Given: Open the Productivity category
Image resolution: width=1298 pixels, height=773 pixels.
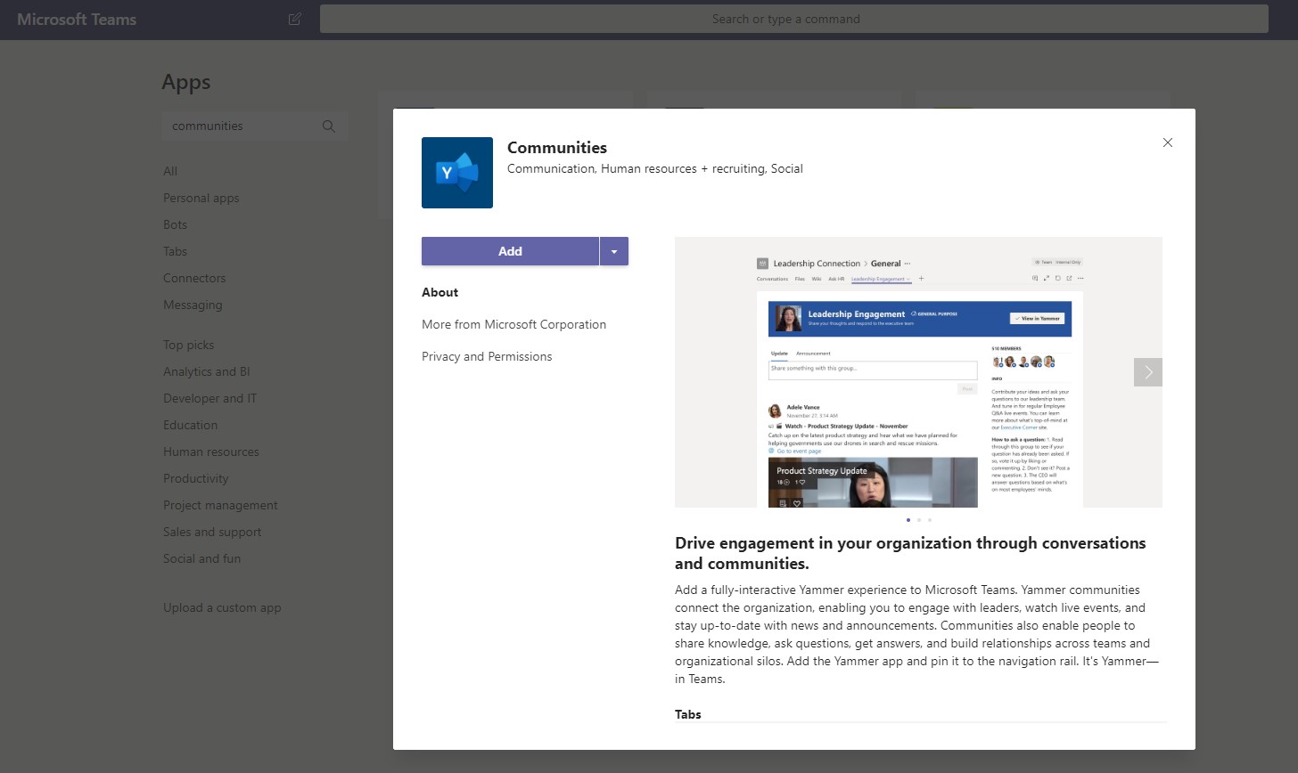Looking at the screenshot, I should point(196,478).
